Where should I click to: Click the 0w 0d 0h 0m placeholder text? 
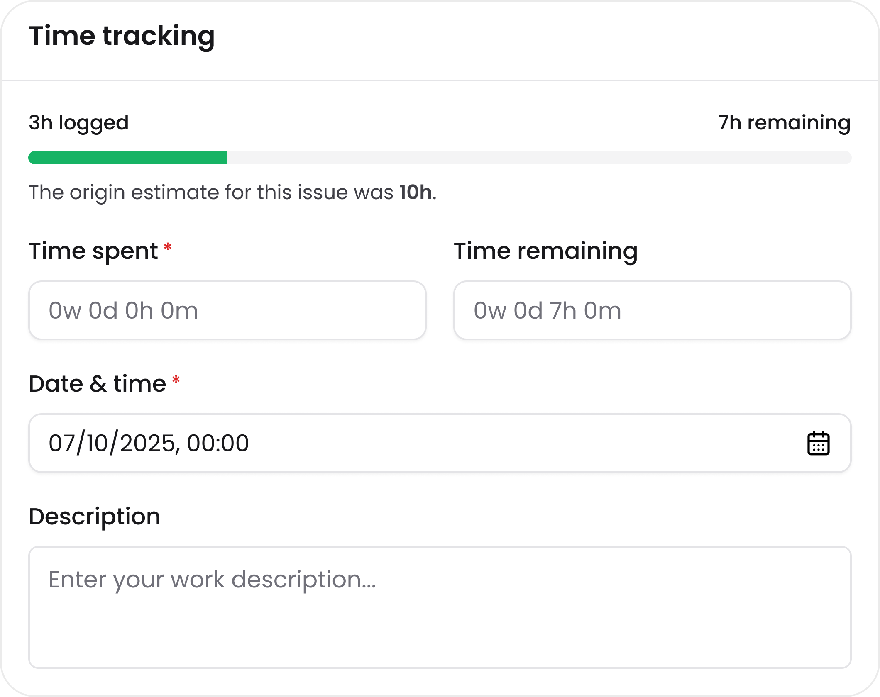click(x=124, y=310)
